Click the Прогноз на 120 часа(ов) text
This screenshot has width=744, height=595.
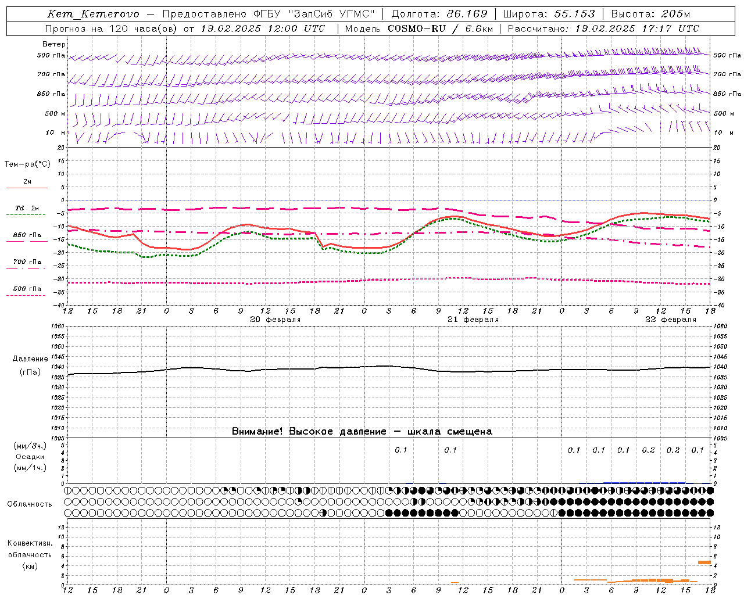coord(112,28)
